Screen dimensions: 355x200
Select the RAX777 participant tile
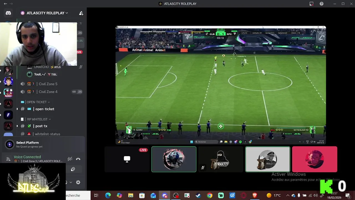(x=221, y=159)
